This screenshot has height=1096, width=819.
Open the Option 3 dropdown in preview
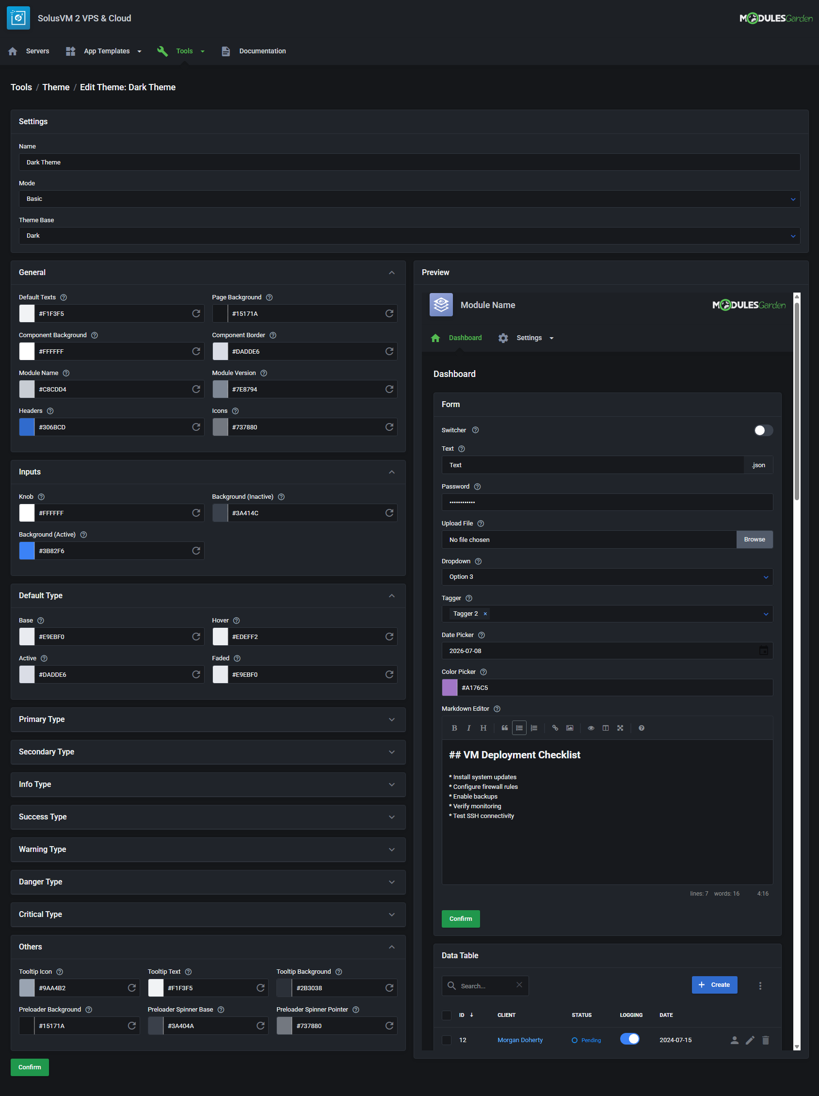point(607,577)
